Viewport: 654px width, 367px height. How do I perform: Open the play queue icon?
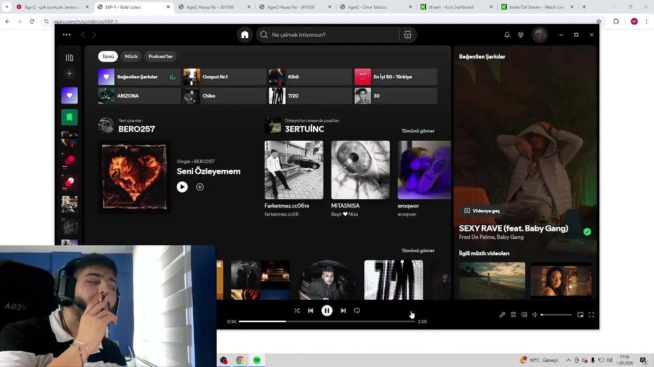[x=513, y=315]
